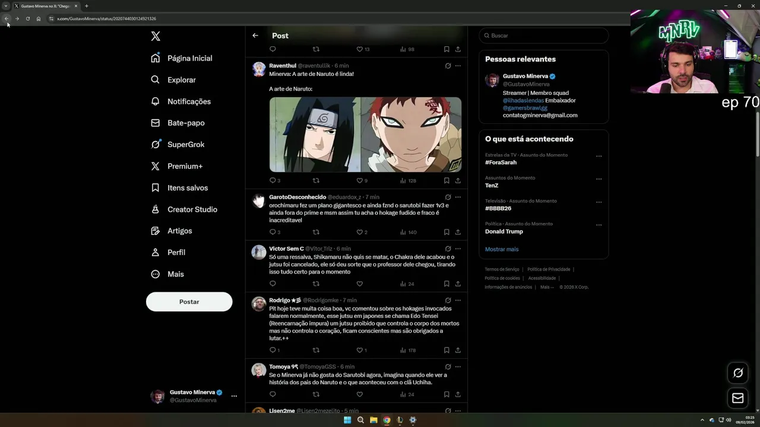Click Grok icon on Raventhul's reply

(x=448, y=66)
